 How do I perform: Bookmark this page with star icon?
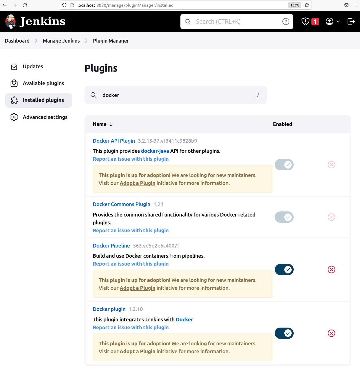point(307,5)
